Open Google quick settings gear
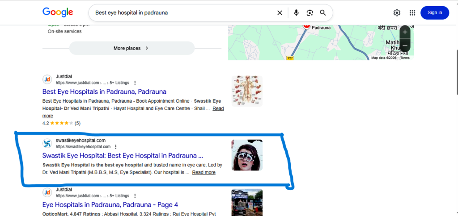458x216 pixels. click(x=397, y=12)
